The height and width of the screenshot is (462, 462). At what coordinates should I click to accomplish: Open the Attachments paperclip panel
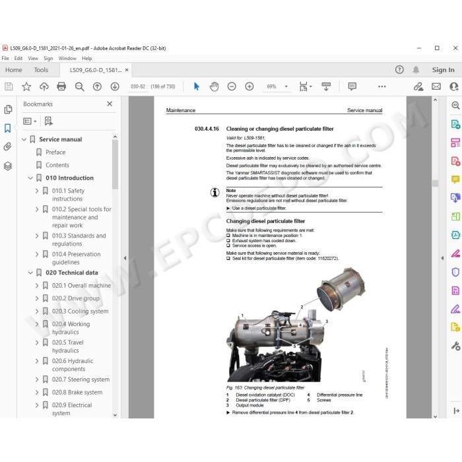(8, 147)
